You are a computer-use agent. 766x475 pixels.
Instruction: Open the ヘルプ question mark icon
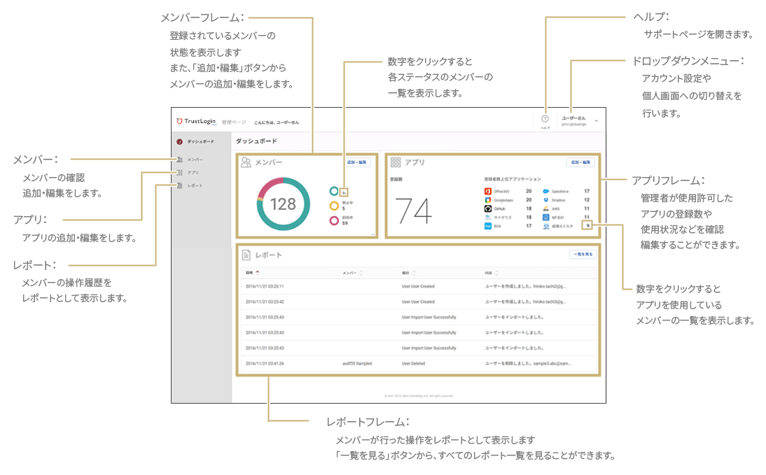click(x=545, y=119)
